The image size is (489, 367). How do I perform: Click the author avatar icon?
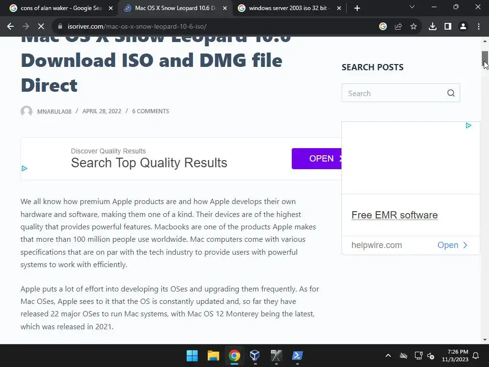coord(27,111)
